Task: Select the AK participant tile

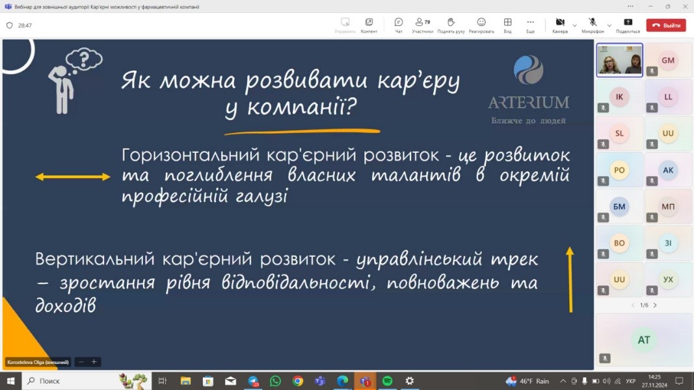Action: click(668, 170)
